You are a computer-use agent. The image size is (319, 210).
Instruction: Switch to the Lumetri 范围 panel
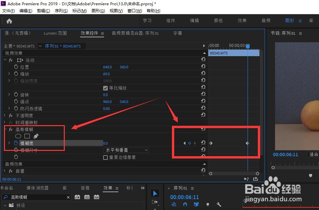point(55,33)
